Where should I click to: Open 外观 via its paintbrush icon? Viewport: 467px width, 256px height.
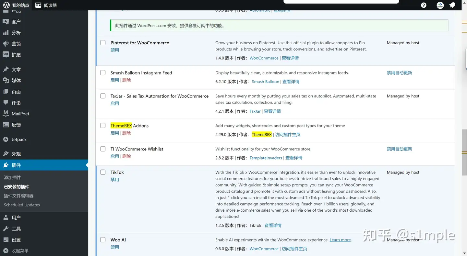(x=6, y=154)
